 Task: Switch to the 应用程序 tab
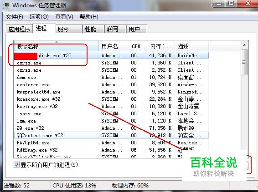[19, 29]
